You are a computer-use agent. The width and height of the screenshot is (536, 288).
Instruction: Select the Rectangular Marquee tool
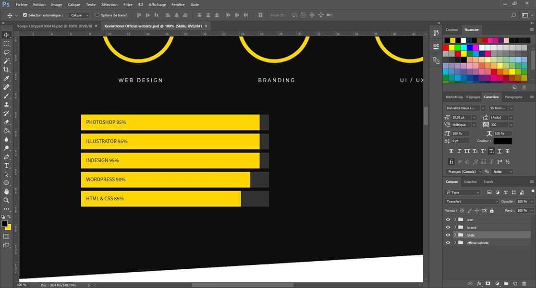[x=7, y=44]
